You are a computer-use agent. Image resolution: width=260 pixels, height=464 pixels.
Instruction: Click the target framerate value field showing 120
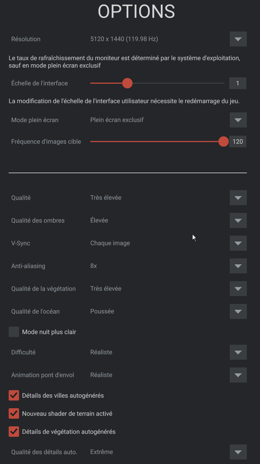pyautogui.click(x=238, y=141)
